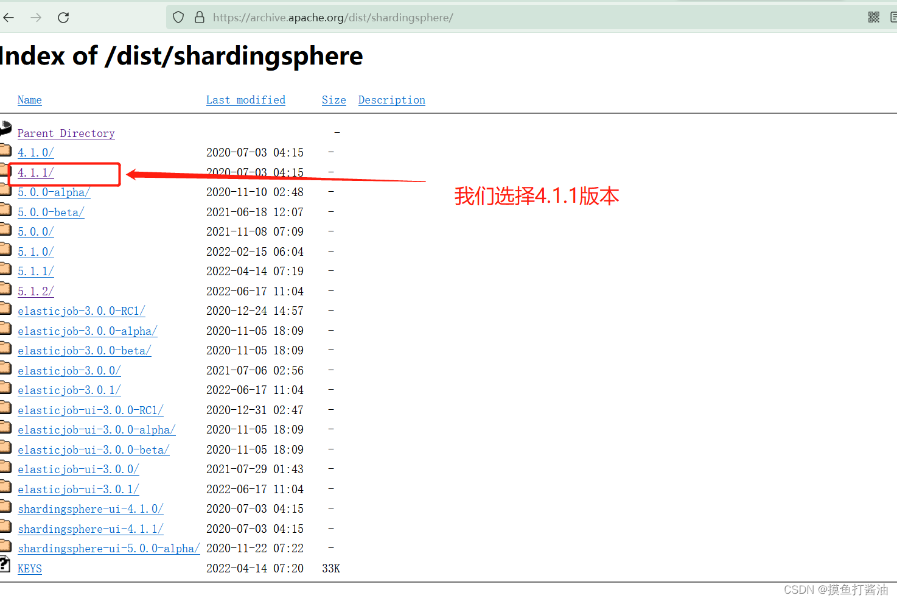
Task: Click the folder icon beside elasticjob-ui-3.0.1/
Action: pos(5,486)
